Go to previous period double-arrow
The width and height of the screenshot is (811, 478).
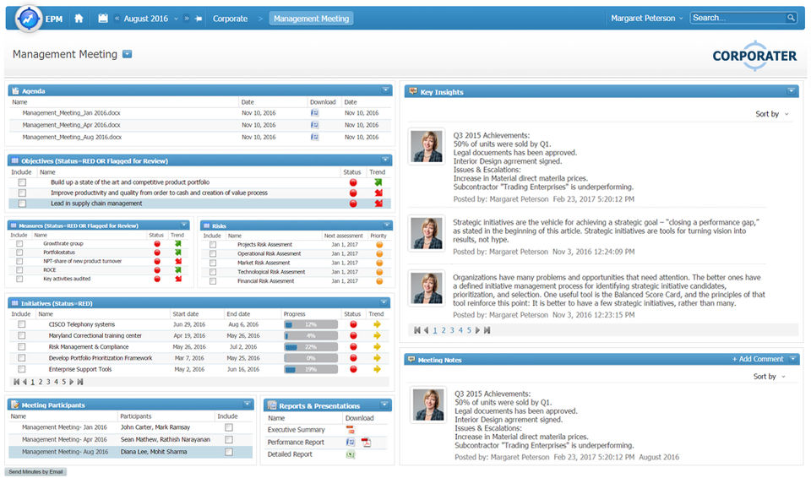pos(117,19)
